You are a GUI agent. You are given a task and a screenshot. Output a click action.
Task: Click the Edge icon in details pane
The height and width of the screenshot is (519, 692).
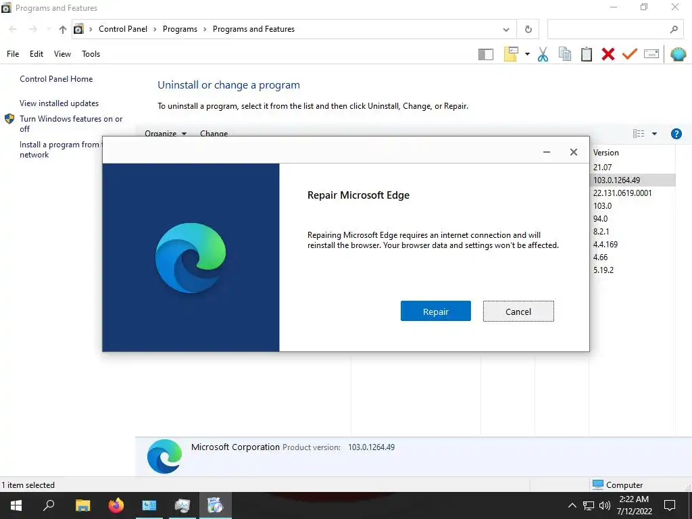pyautogui.click(x=165, y=456)
